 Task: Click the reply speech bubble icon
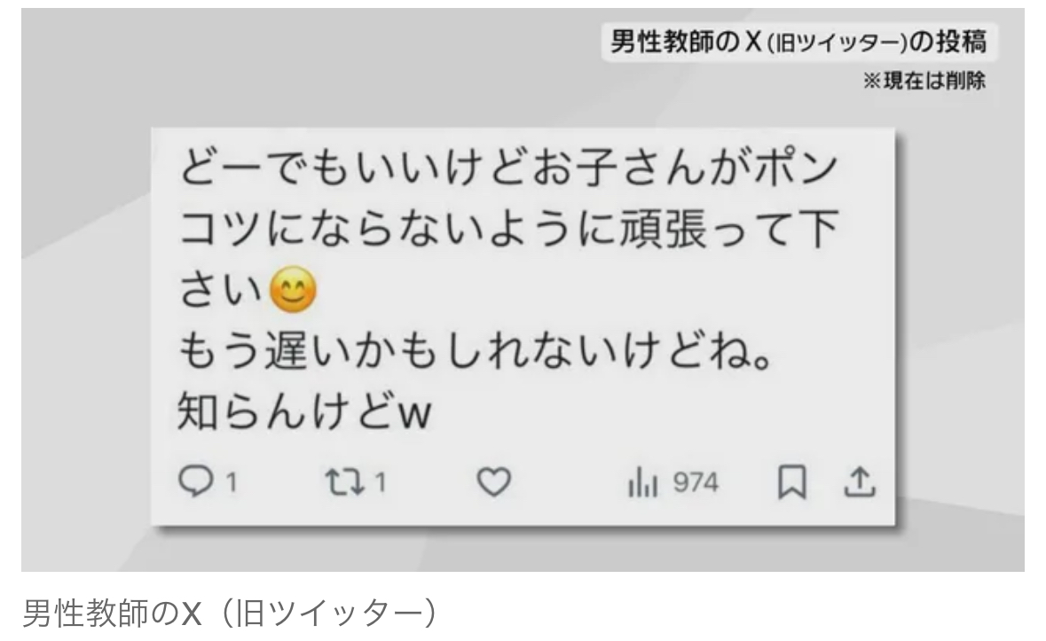coord(195,481)
